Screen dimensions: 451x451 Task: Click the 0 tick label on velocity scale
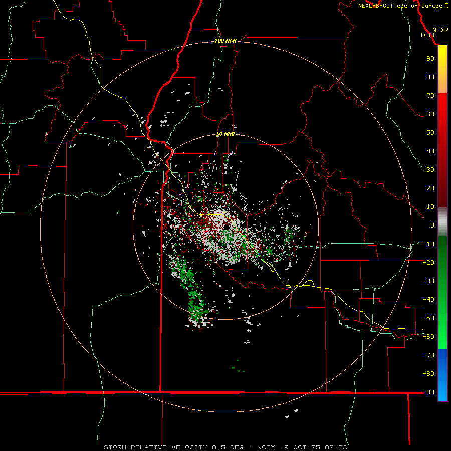pyautogui.click(x=432, y=225)
